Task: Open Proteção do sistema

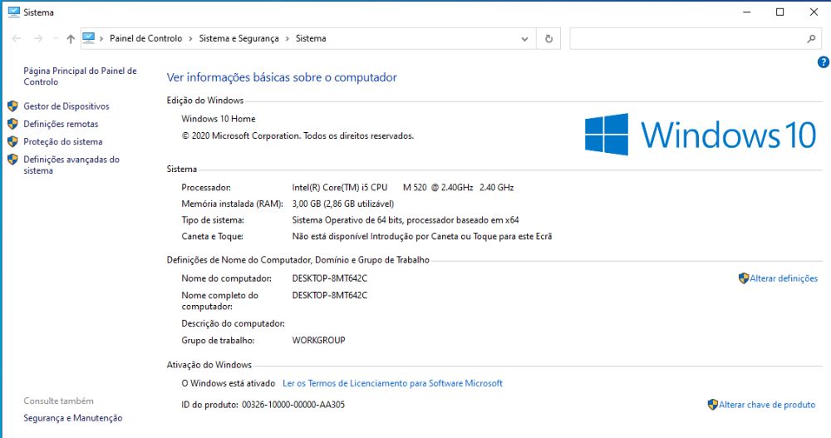Action: point(63,141)
